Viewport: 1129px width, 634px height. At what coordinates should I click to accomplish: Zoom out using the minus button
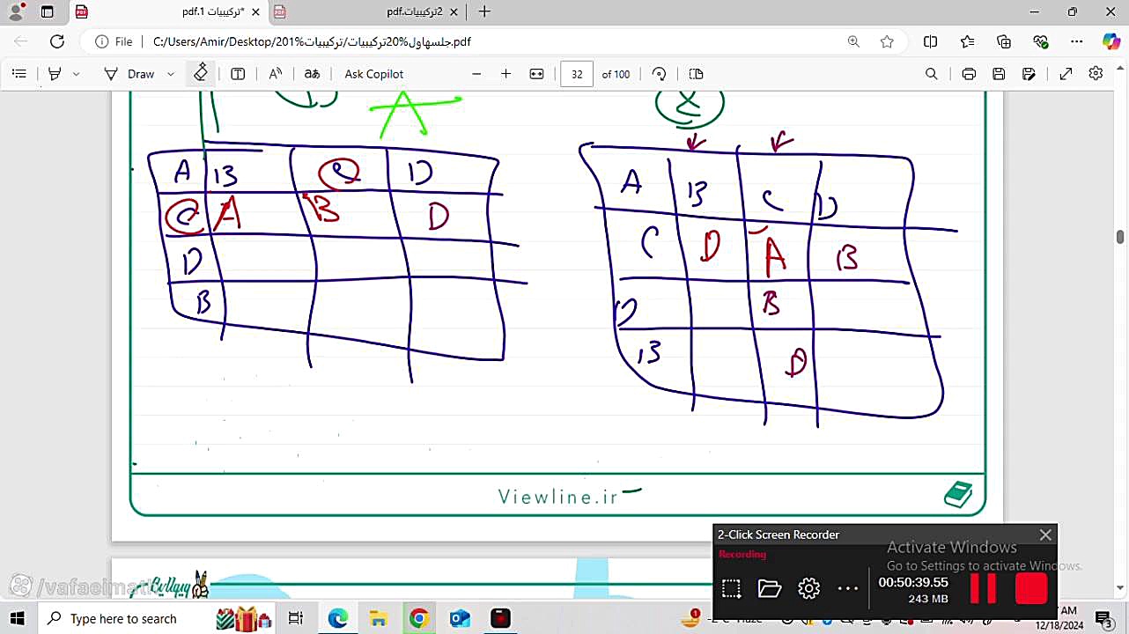(x=476, y=74)
